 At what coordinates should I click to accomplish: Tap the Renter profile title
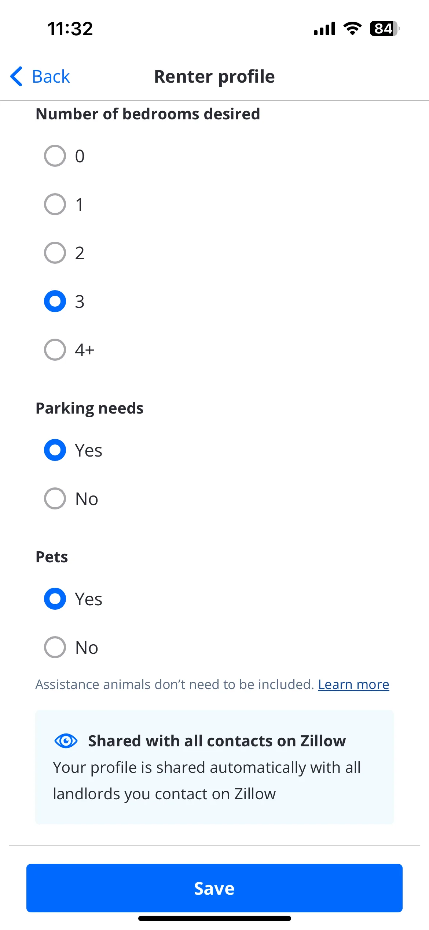tap(214, 76)
